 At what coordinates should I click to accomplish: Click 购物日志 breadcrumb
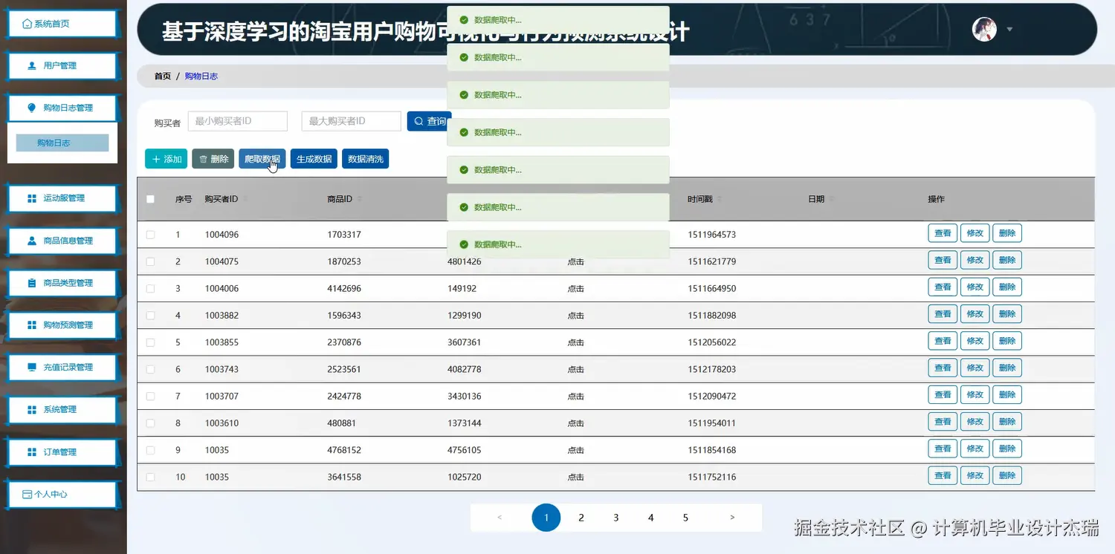pos(201,76)
